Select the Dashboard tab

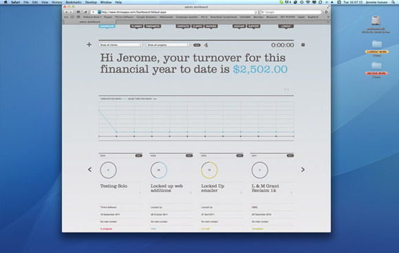pyautogui.click(x=107, y=26)
